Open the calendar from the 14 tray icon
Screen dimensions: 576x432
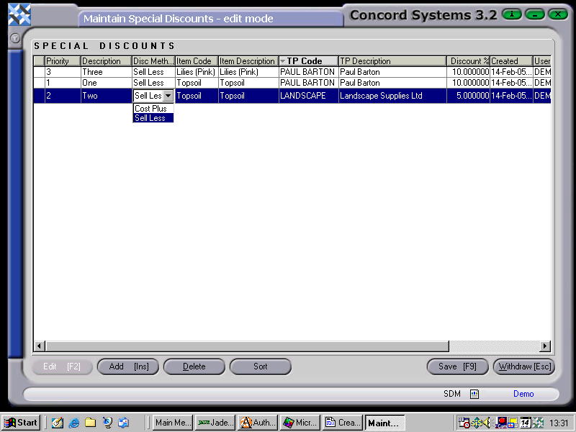(x=527, y=423)
